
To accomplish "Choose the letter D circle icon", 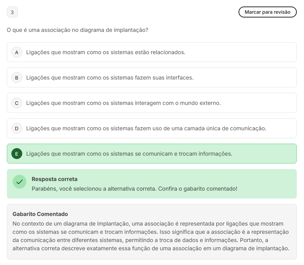I will pos(16,128).
